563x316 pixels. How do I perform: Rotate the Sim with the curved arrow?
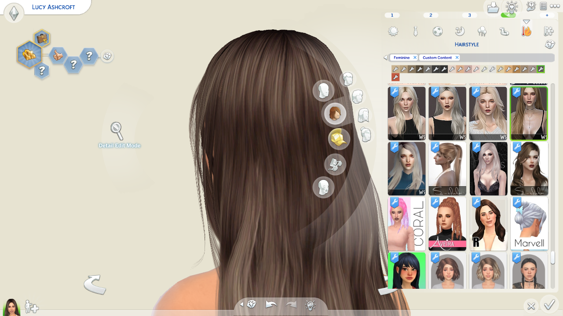click(x=95, y=284)
